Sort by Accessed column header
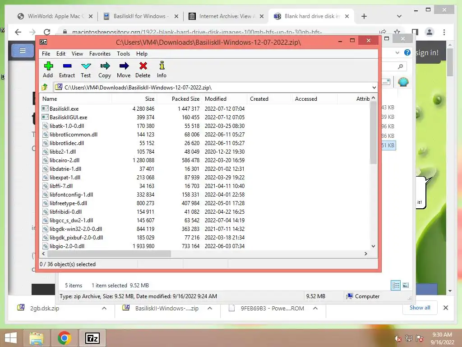Image resolution: width=462 pixels, height=347 pixels. click(314, 99)
